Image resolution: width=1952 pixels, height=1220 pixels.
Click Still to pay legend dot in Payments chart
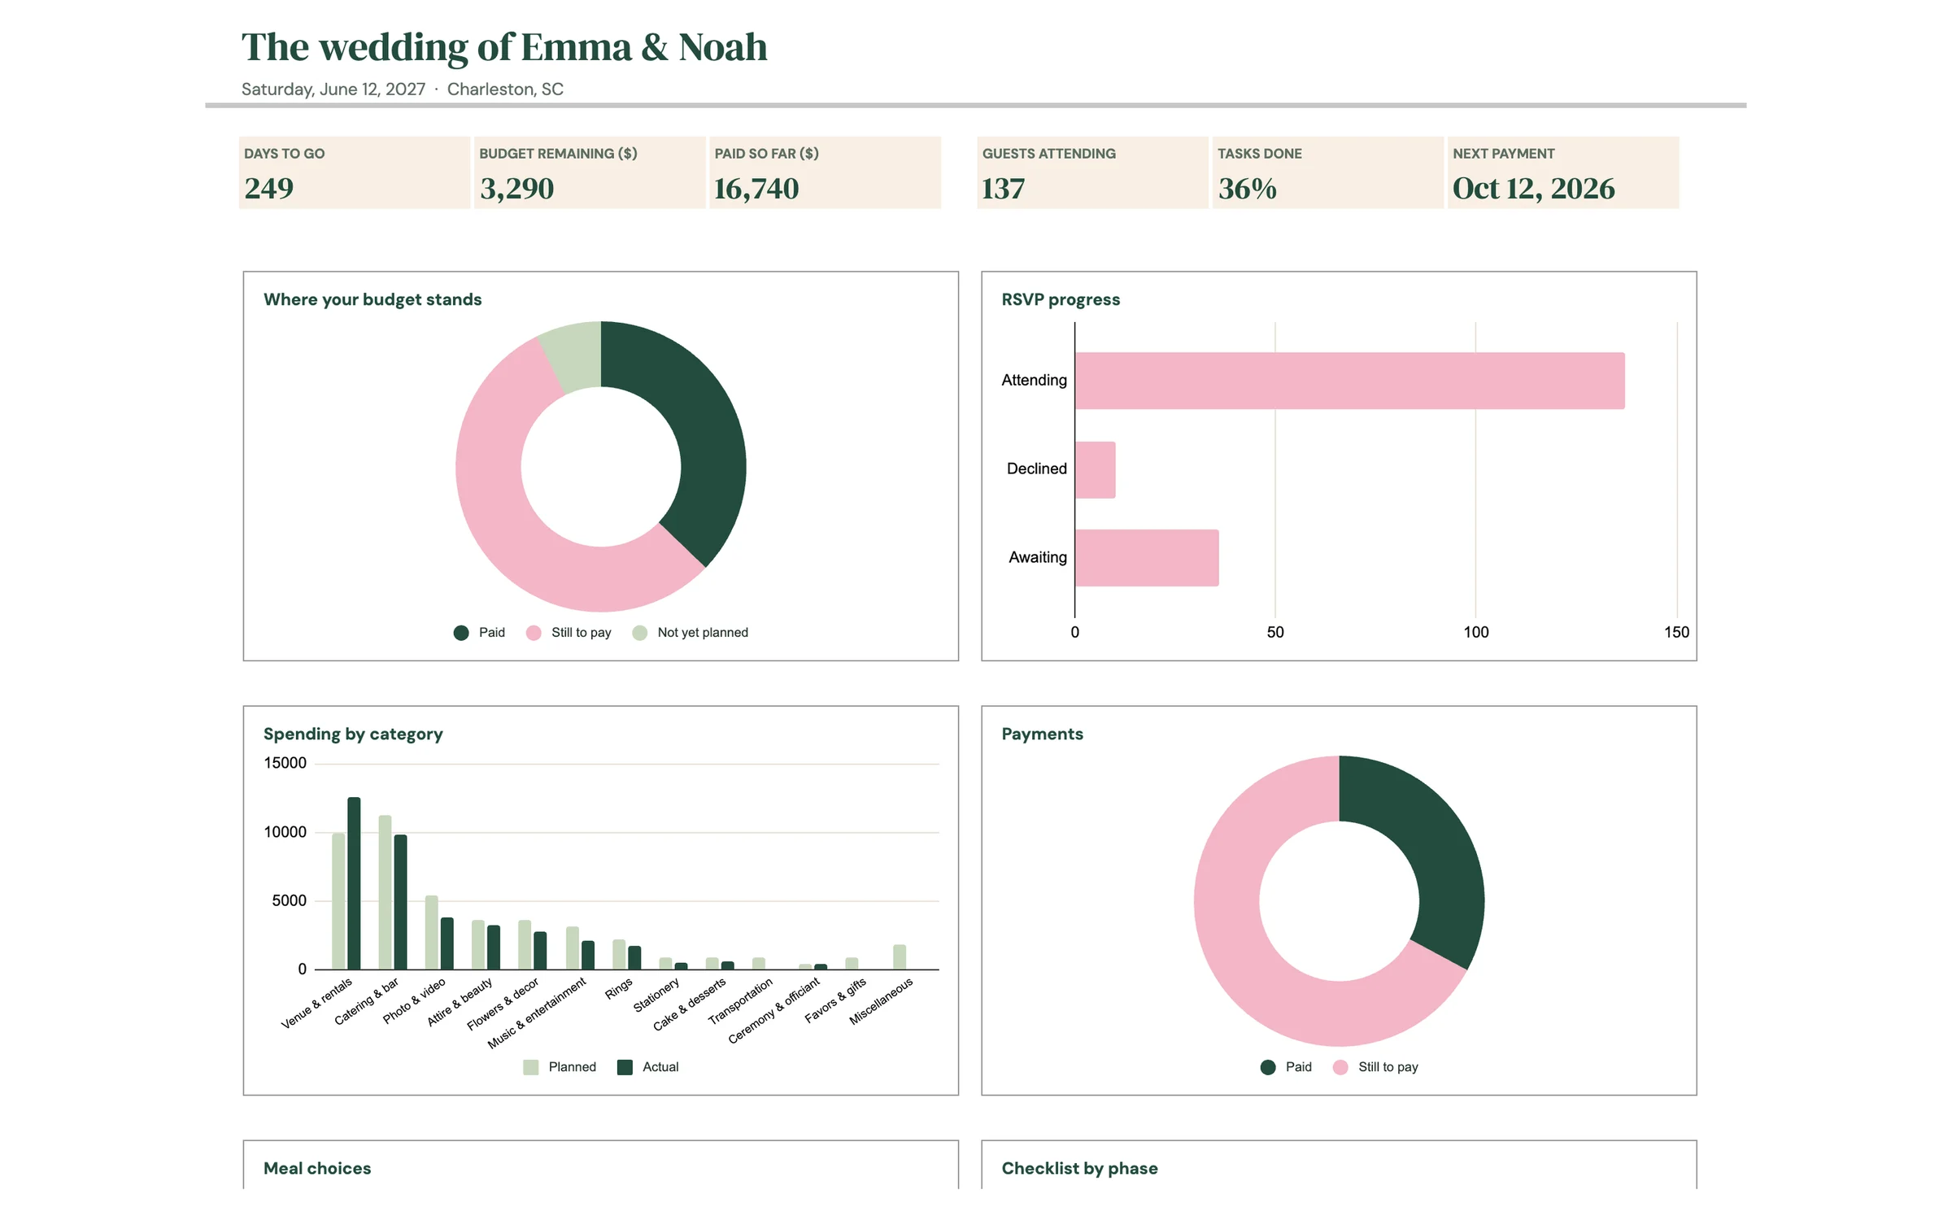tap(1340, 1067)
